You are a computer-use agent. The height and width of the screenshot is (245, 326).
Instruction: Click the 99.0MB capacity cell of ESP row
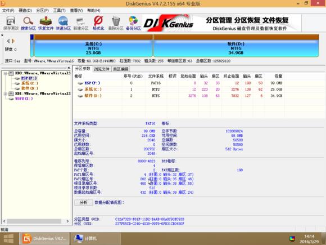tap(277, 83)
